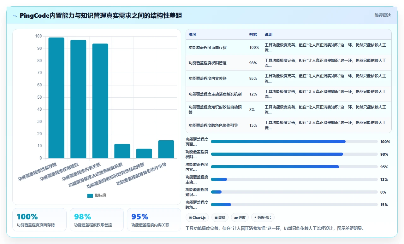The height and width of the screenshot is (244, 404).
Task: Click table cell 功能覆盖程度主动消费触发机制
Action: [x=215, y=94]
